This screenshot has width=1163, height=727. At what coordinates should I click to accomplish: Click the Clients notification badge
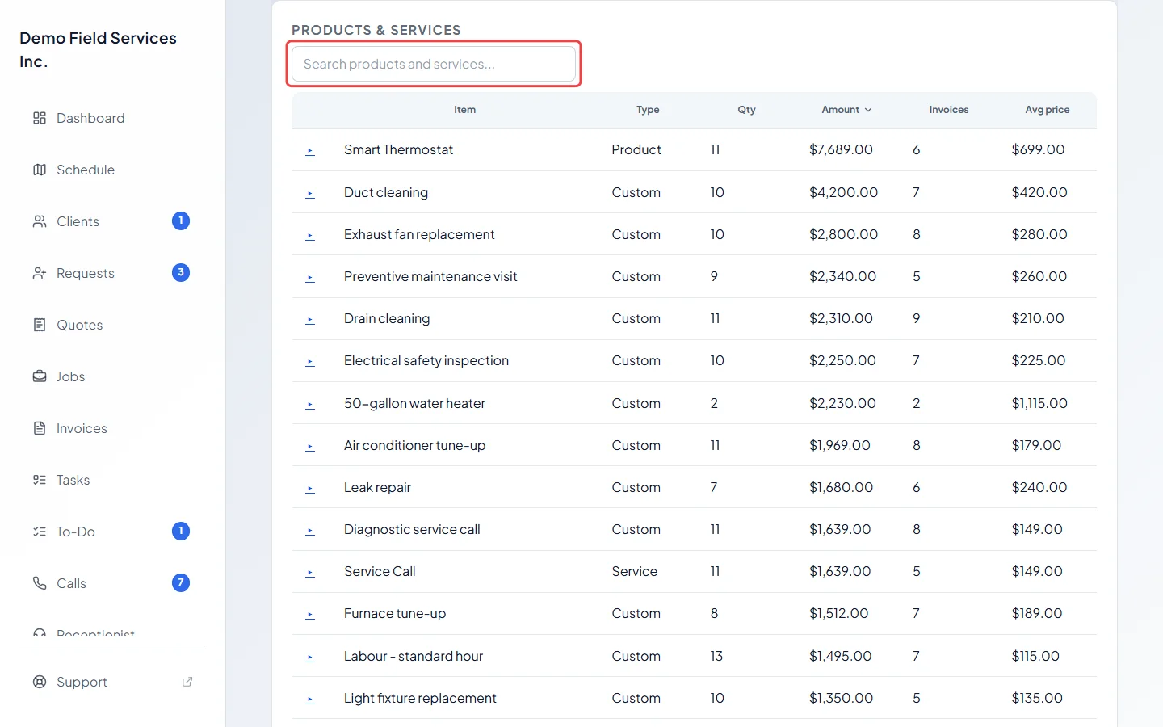tap(181, 221)
